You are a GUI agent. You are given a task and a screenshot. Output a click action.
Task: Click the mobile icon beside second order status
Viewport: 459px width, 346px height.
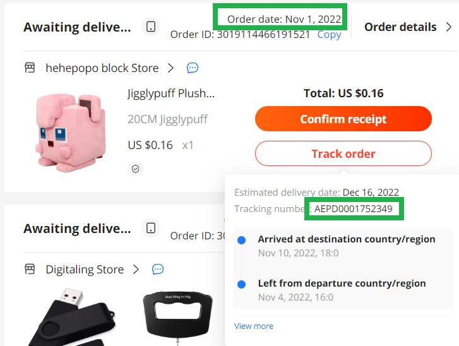150,228
